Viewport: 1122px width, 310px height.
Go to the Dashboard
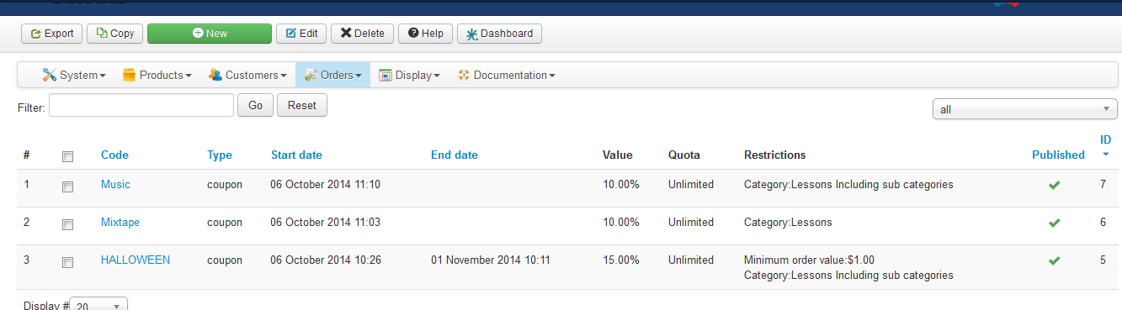coord(499,34)
